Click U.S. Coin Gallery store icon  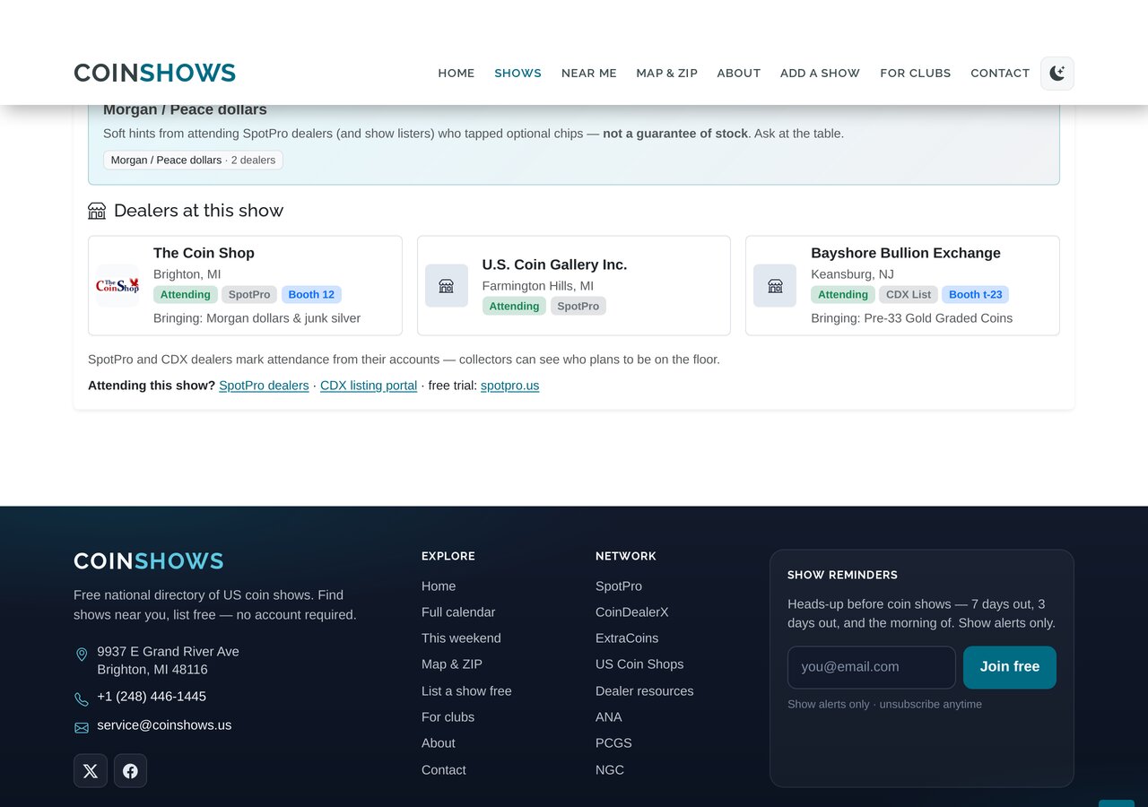point(447,286)
